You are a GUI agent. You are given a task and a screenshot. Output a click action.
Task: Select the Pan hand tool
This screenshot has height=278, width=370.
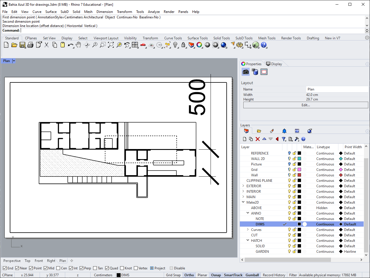(x=78, y=45)
